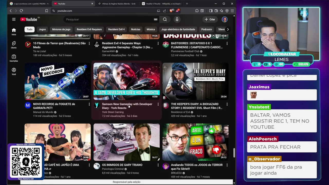The height and width of the screenshot is (185, 329).
Task: Select the Podcasts filter chip
Action: tap(207, 29)
